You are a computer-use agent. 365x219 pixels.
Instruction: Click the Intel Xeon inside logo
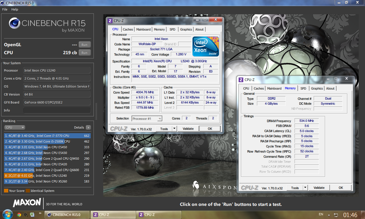pos(206,46)
